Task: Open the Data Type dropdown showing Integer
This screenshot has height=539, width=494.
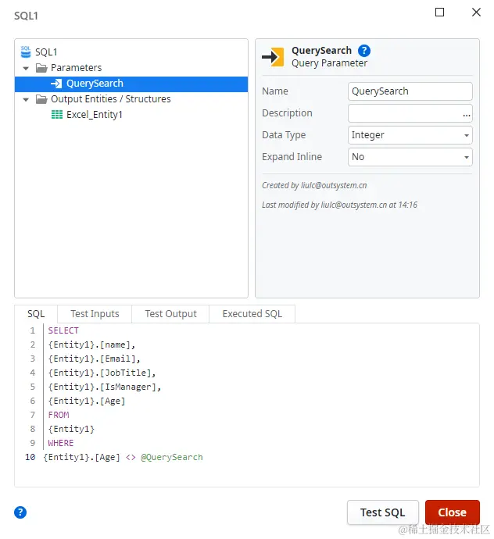Action: click(x=410, y=135)
